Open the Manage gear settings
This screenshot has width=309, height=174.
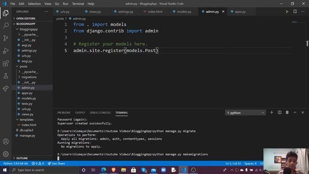click(6, 154)
